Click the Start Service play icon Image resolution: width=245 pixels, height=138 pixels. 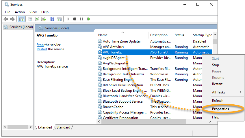pyautogui.click(x=68, y=19)
